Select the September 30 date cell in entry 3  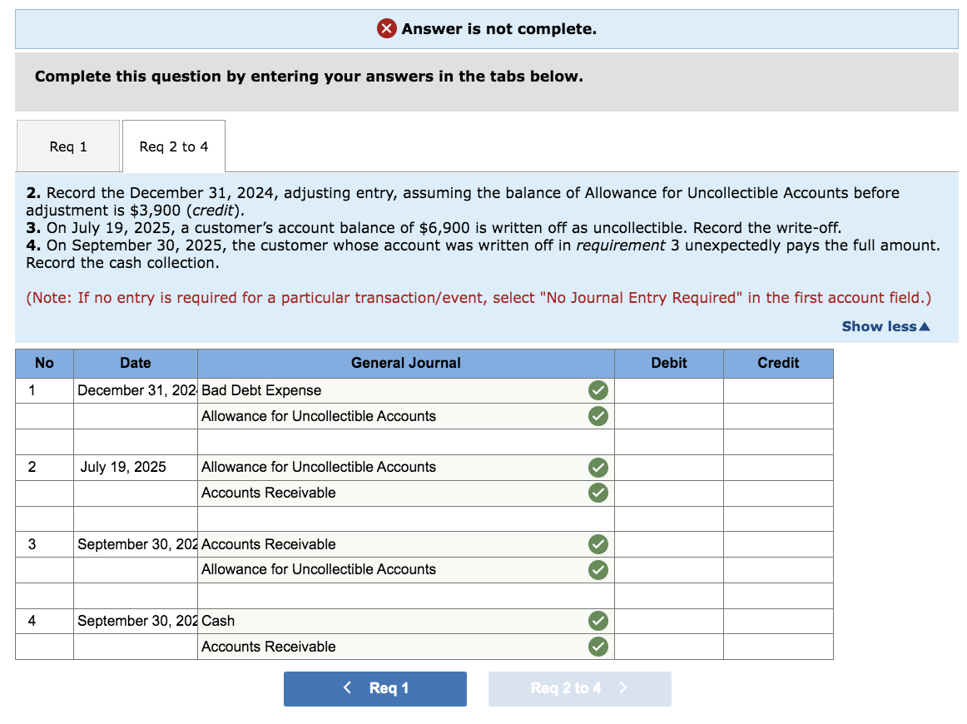coord(136,544)
